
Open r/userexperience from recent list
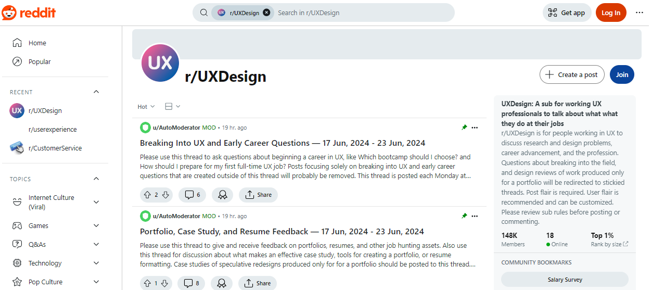(x=53, y=130)
